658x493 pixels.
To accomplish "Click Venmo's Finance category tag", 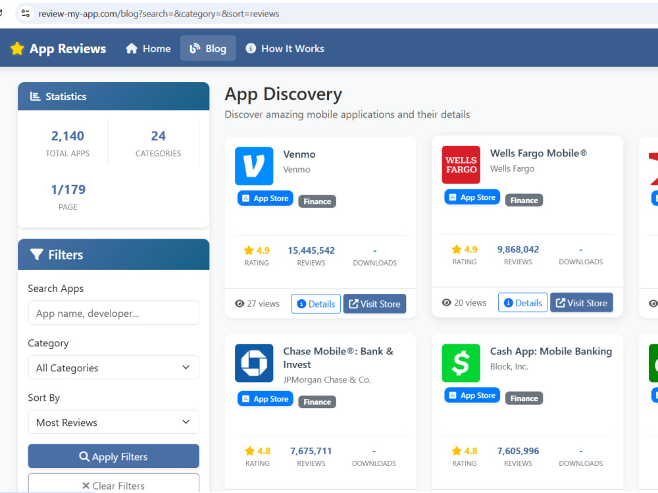I will pyautogui.click(x=317, y=201).
